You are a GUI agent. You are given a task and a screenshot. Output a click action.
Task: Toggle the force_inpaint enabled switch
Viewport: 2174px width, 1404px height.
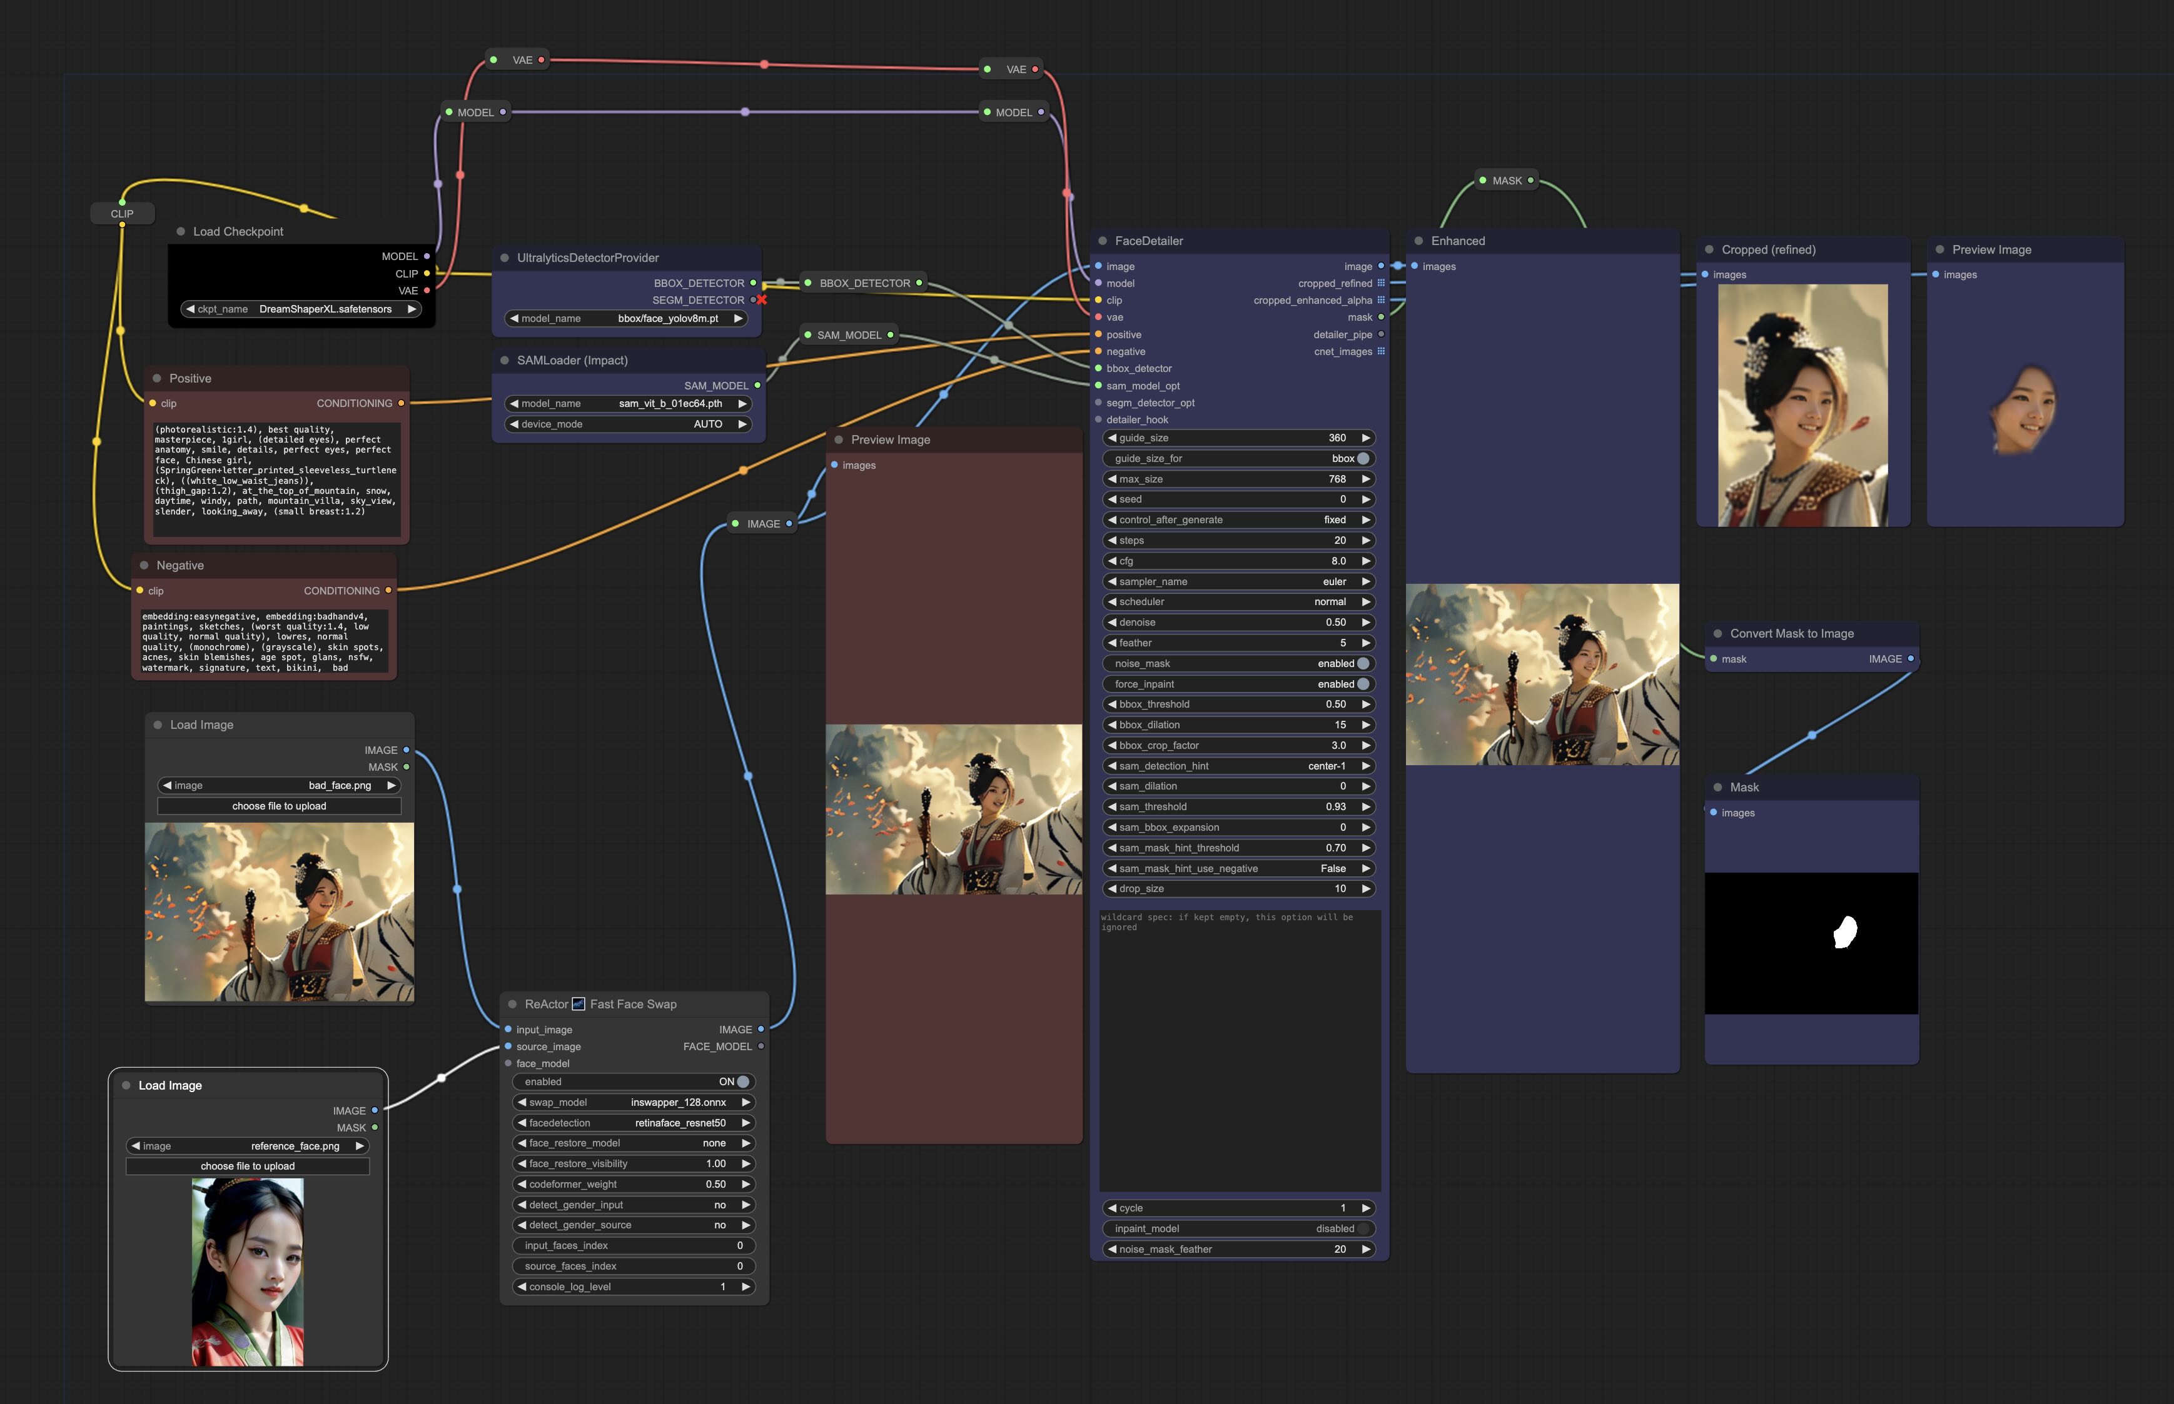point(1362,684)
